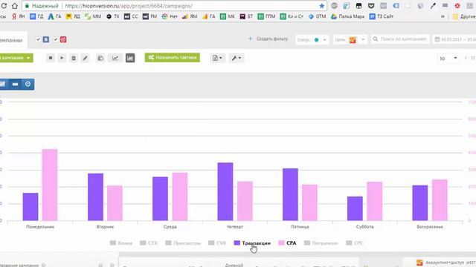The height and width of the screenshot is (267, 476).
Task: Click the calendar icon in date range field
Action: [x=437, y=39]
